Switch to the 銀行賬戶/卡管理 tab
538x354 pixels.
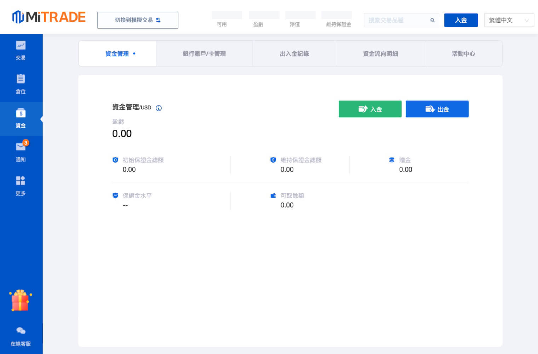click(204, 54)
